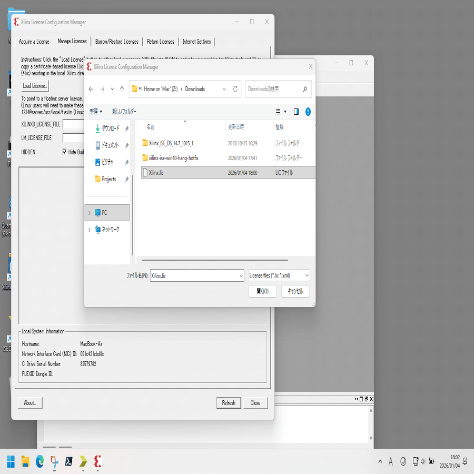Expand address bar path history dropdown
The width and height of the screenshot is (474, 474).
coord(224,89)
